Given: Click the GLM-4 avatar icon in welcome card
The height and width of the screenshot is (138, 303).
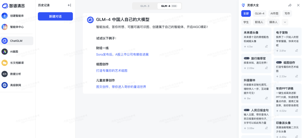Looking at the screenshot, I should pyautogui.click(x=90, y=20).
